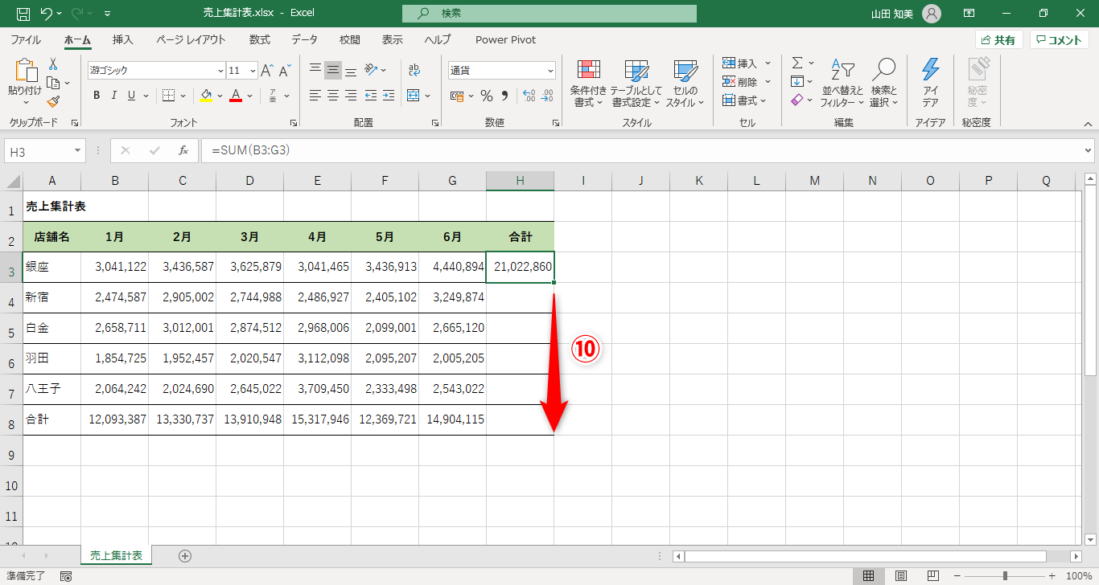The height and width of the screenshot is (585, 1099).
Task: Open the fill color dropdown arrow
Action: click(x=220, y=96)
